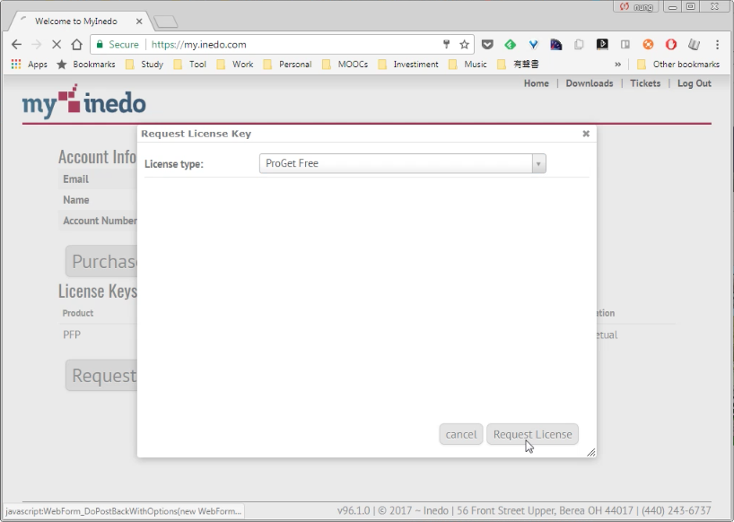
Task: Click Log Out link
Action: (x=695, y=83)
